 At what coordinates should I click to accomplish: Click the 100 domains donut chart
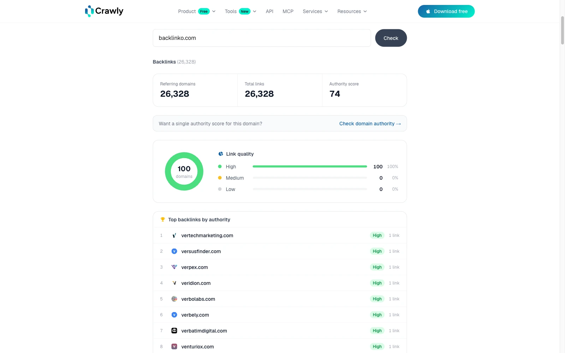[x=184, y=172]
